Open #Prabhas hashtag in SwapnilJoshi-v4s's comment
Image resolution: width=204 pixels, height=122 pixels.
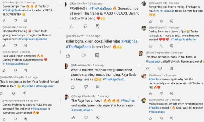pyautogui.click(x=128, y=100)
